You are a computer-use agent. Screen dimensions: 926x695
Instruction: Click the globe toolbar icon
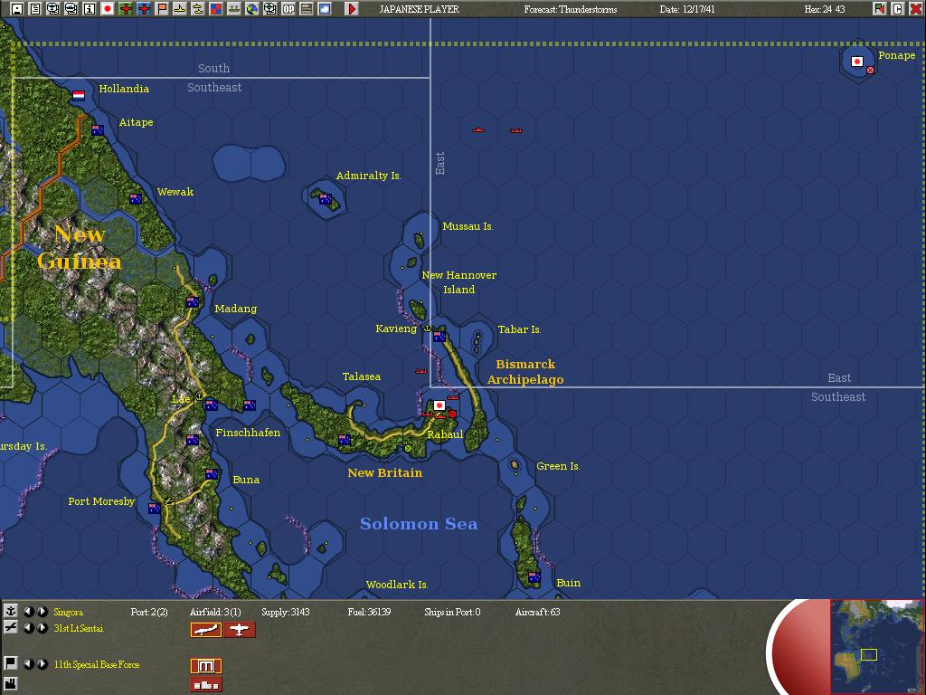[252, 9]
